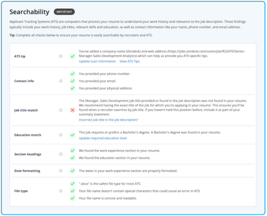Open help icon for Section headings
Viewport: 267px width, 216px height.
click(61, 154)
